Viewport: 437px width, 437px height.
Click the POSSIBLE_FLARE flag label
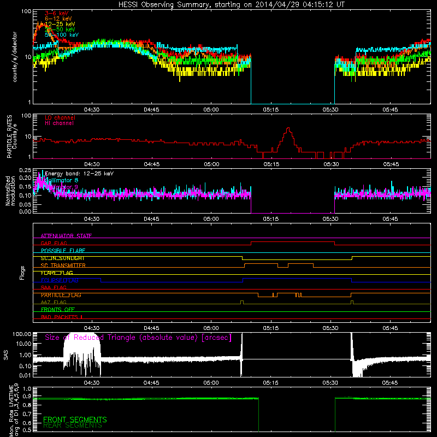pos(63,251)
